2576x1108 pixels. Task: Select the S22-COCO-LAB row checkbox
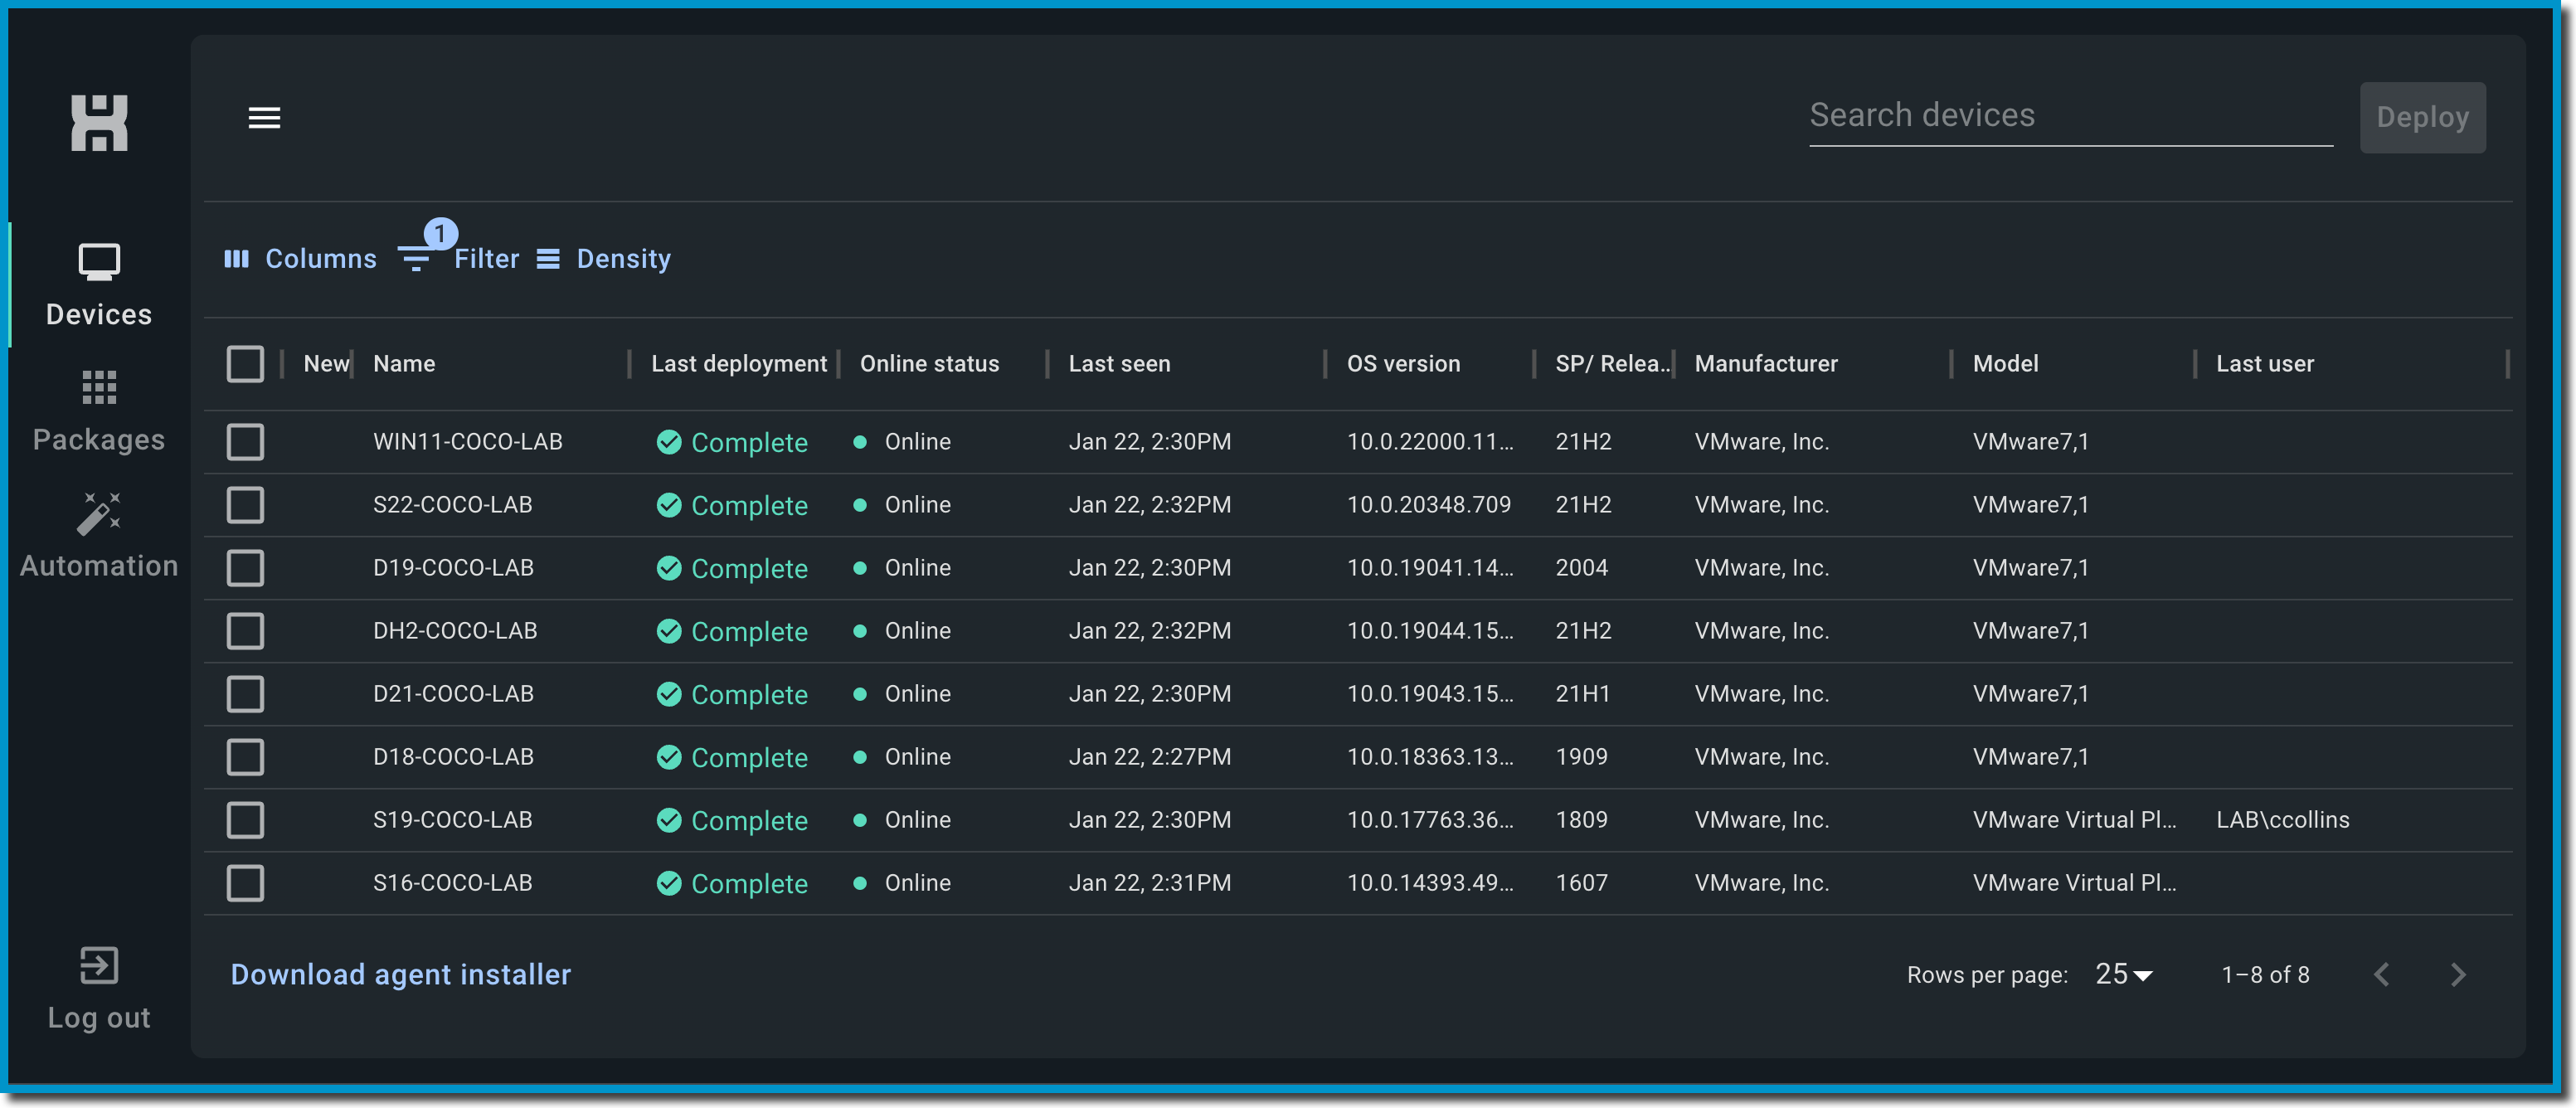[245, 505]
